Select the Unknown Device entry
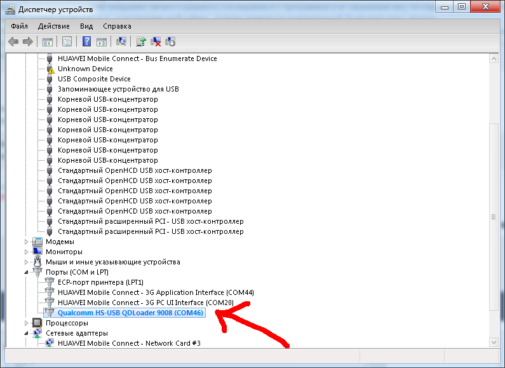 coord(85,69)
